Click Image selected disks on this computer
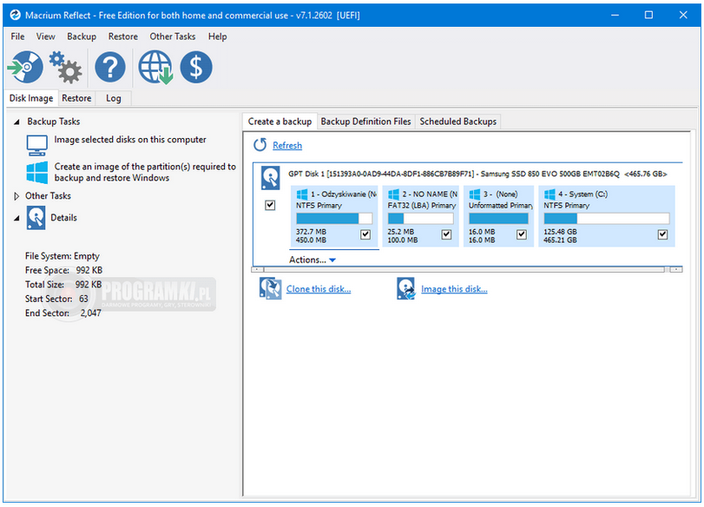This screenshot has height=507, width=704. coord(130,140)
